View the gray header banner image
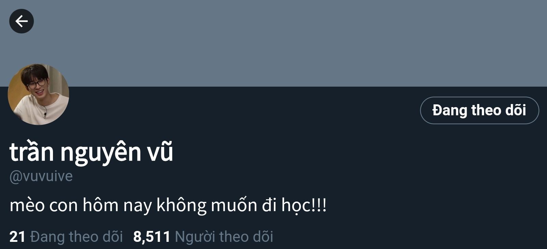 pyautogui.click(x=273, y=43)
